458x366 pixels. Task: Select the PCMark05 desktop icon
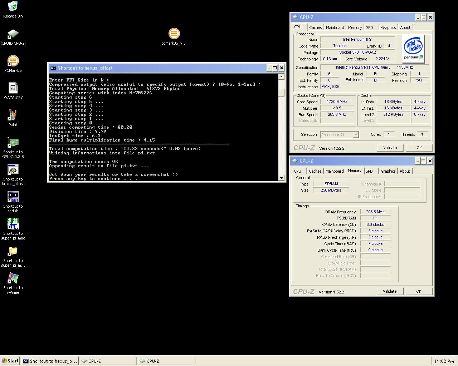(13, 61)
